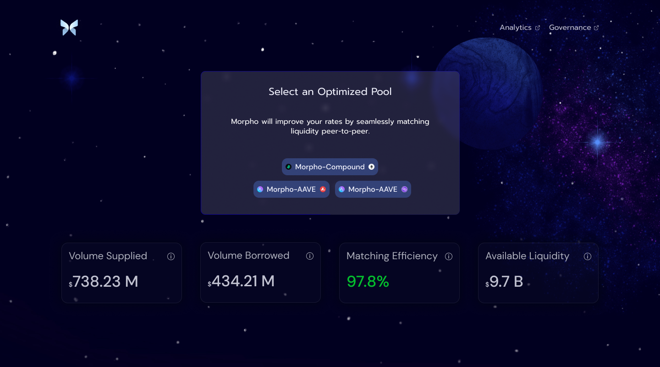Screen dimensions: 660x367
Task: View Available Liquidity info icon
Action: click(588, 256)
